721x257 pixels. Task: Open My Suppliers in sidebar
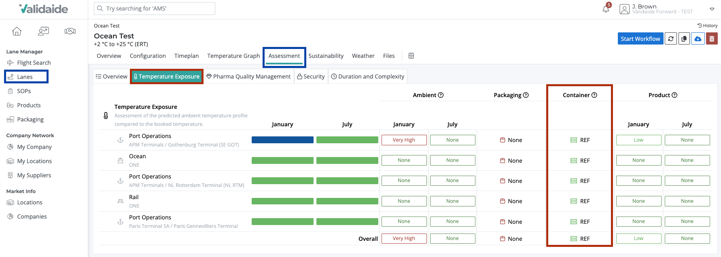(34, 175)
